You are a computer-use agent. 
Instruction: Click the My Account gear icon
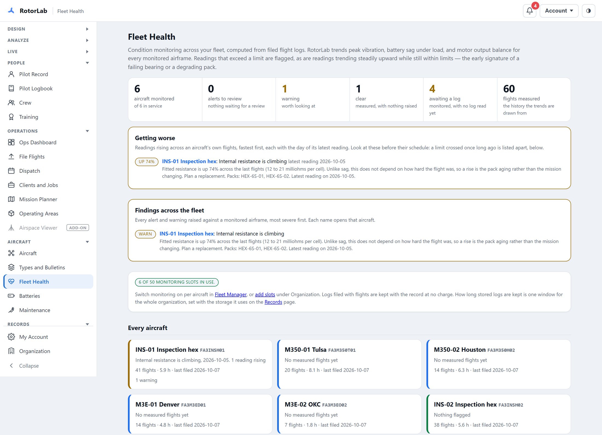click(x=11, y=337)
